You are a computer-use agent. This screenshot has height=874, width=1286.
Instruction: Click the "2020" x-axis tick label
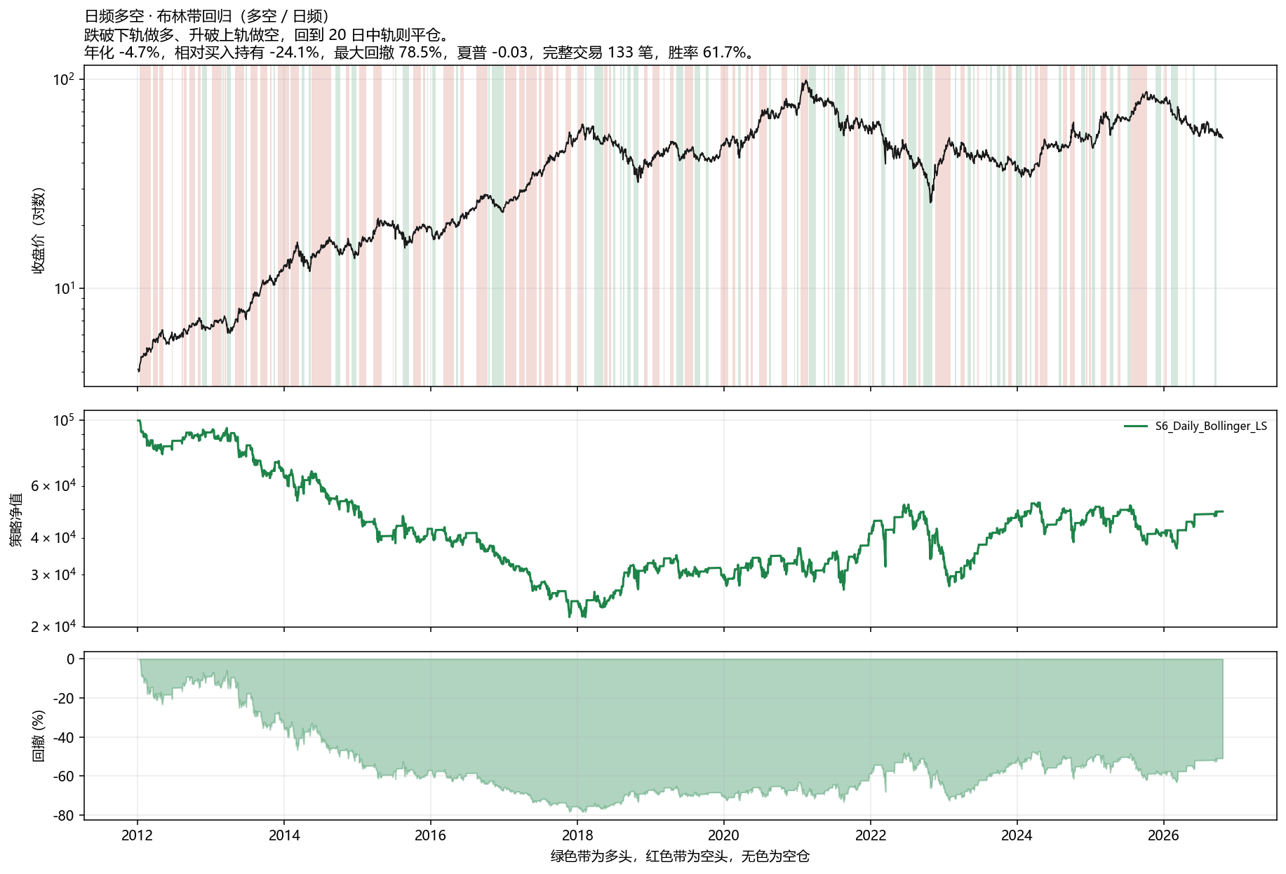pyautogui.click(x=724, y=835)
